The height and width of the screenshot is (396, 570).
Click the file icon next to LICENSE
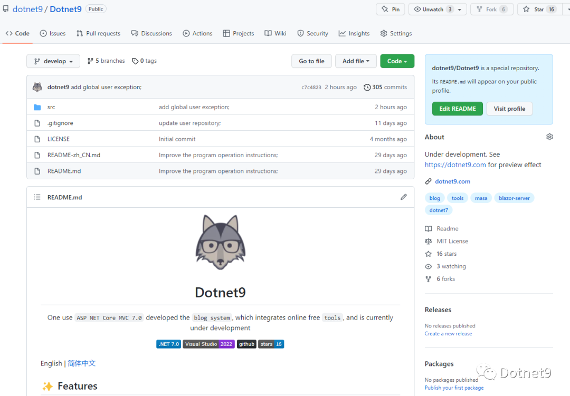click(x=37, y=139)
